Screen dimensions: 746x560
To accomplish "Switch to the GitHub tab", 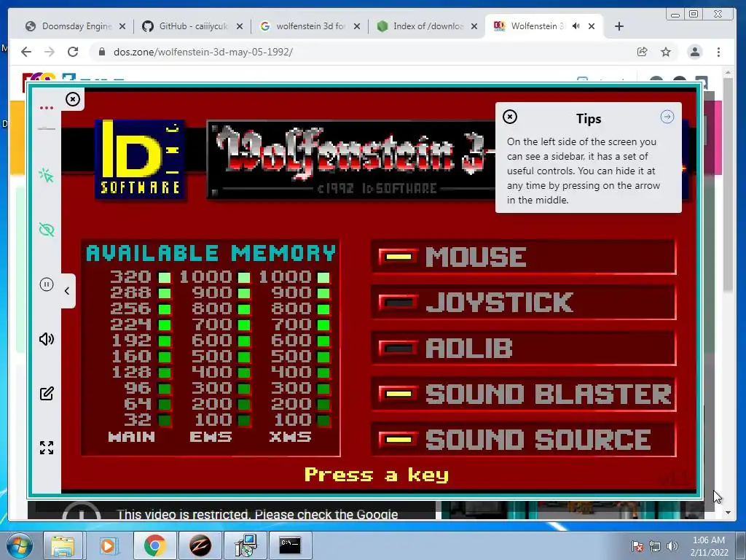I will coord(192,26).
